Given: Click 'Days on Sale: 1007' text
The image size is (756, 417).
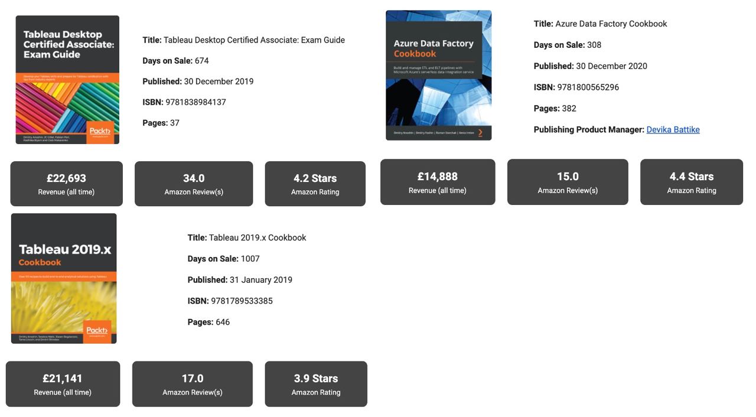Looking at the screenshot, I should [x=224, y=259].
